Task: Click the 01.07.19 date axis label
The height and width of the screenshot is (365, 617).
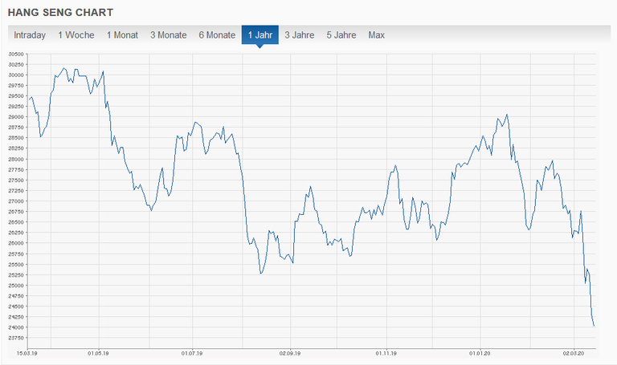Action: click(192, 352)
